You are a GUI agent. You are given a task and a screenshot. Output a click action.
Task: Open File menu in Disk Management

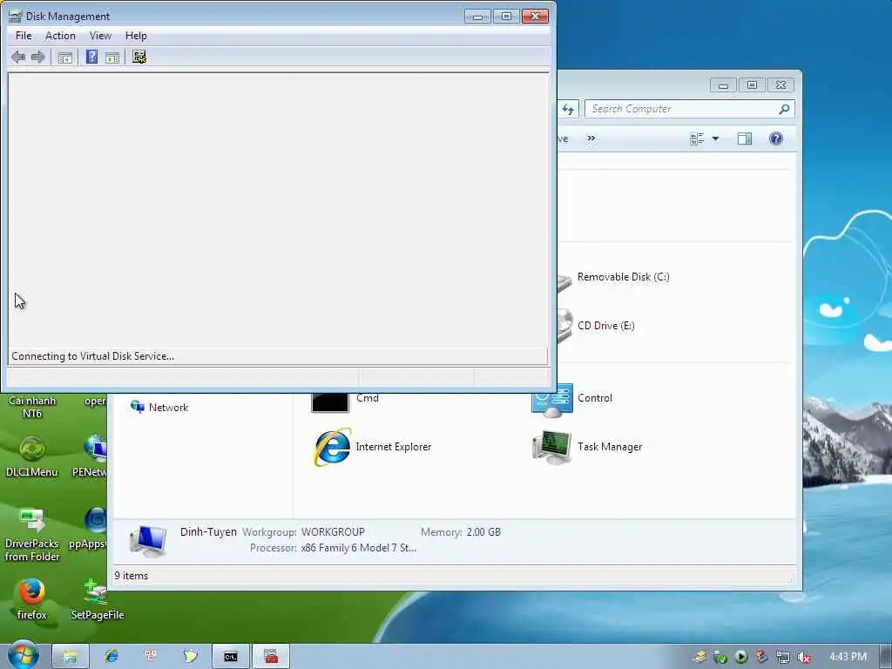pos(24,36)
